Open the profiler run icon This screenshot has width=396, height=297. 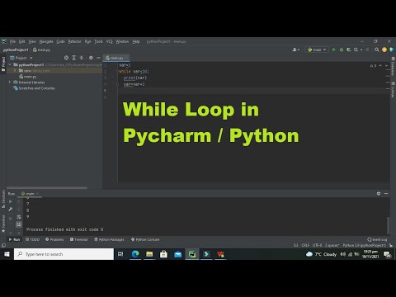tap(356, 49)
